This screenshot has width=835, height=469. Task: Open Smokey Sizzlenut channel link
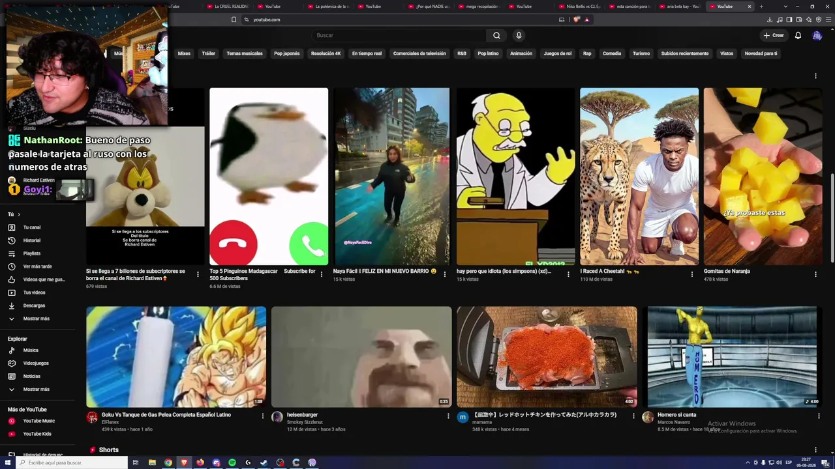click(305, 422)
